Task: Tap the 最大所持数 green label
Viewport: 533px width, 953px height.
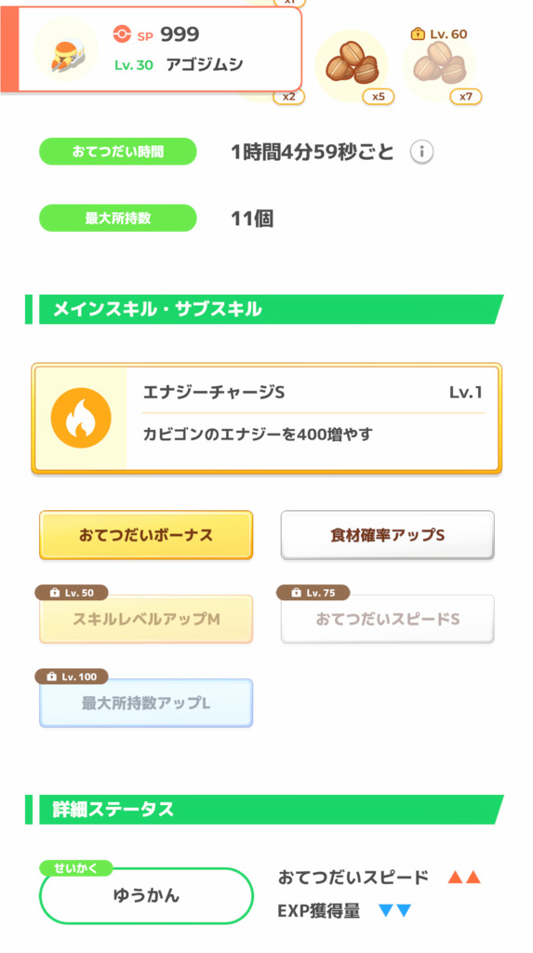Action: click(x=118, y=218)
